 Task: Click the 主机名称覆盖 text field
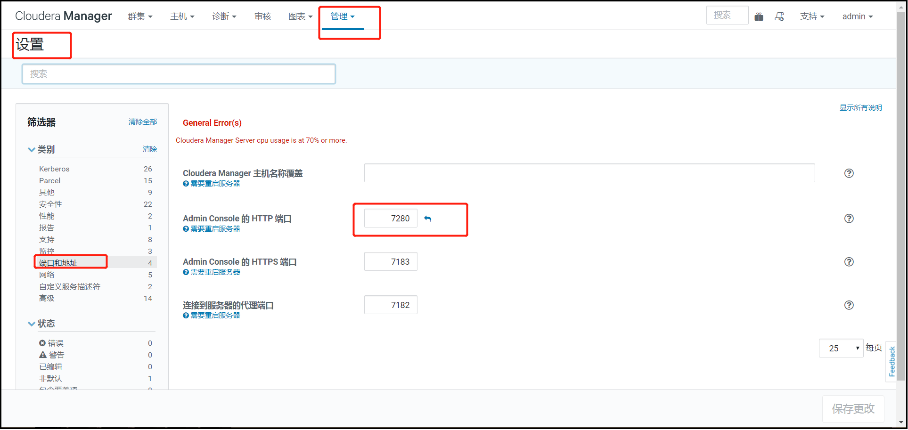(x=589, y=173)
